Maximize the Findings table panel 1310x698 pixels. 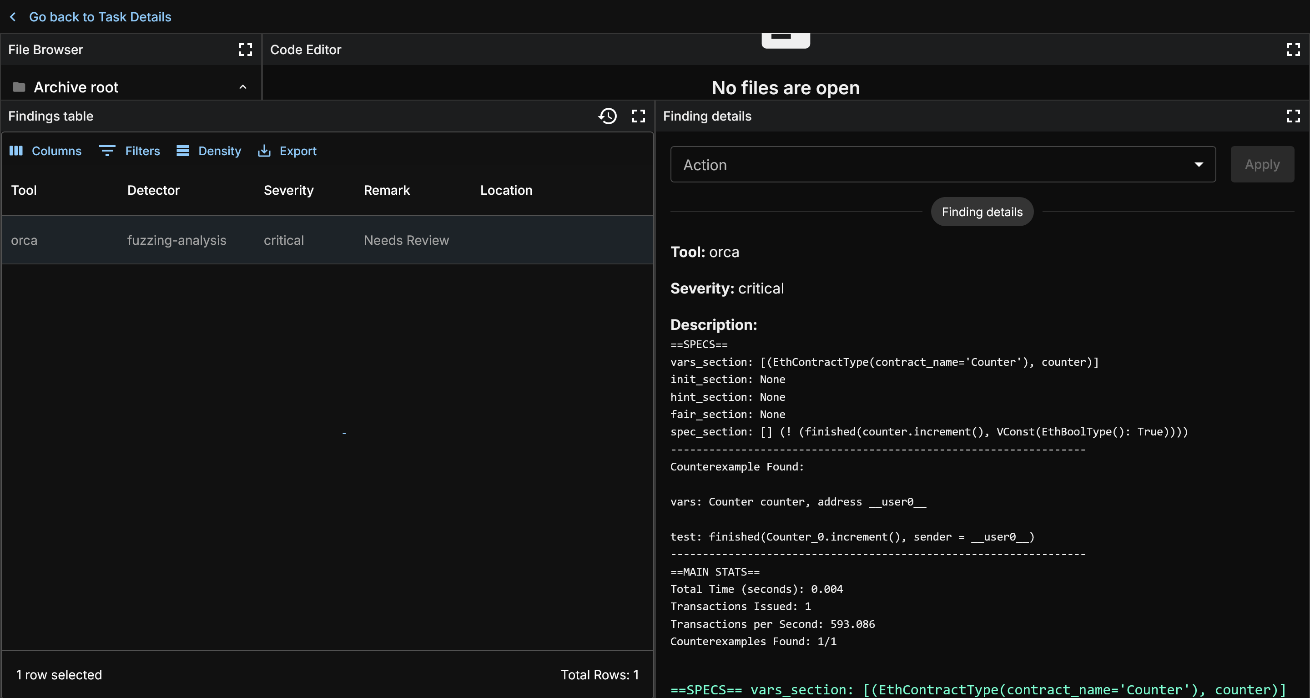coord(639,116)
